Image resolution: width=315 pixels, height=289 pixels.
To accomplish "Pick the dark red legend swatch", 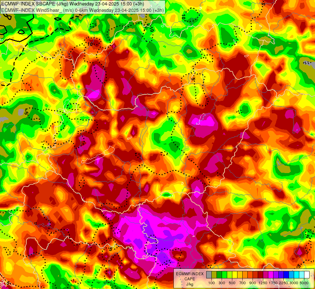I will (261, 275).
